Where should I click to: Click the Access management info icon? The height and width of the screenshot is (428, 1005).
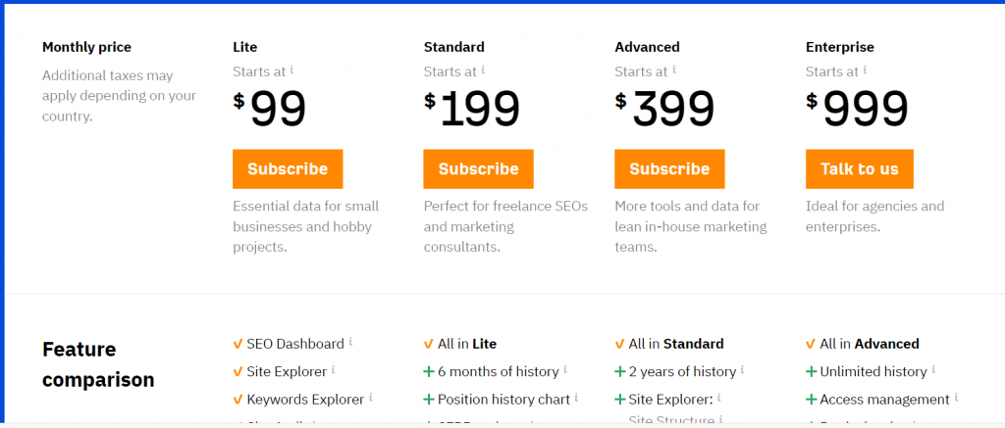(957, 398)
